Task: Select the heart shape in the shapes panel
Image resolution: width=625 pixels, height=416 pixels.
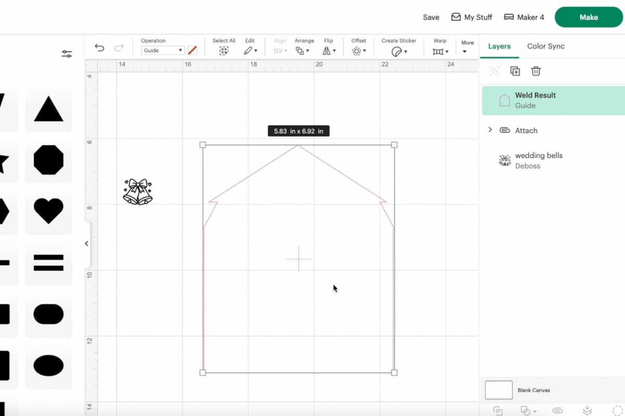Action: tap(48, 211)
